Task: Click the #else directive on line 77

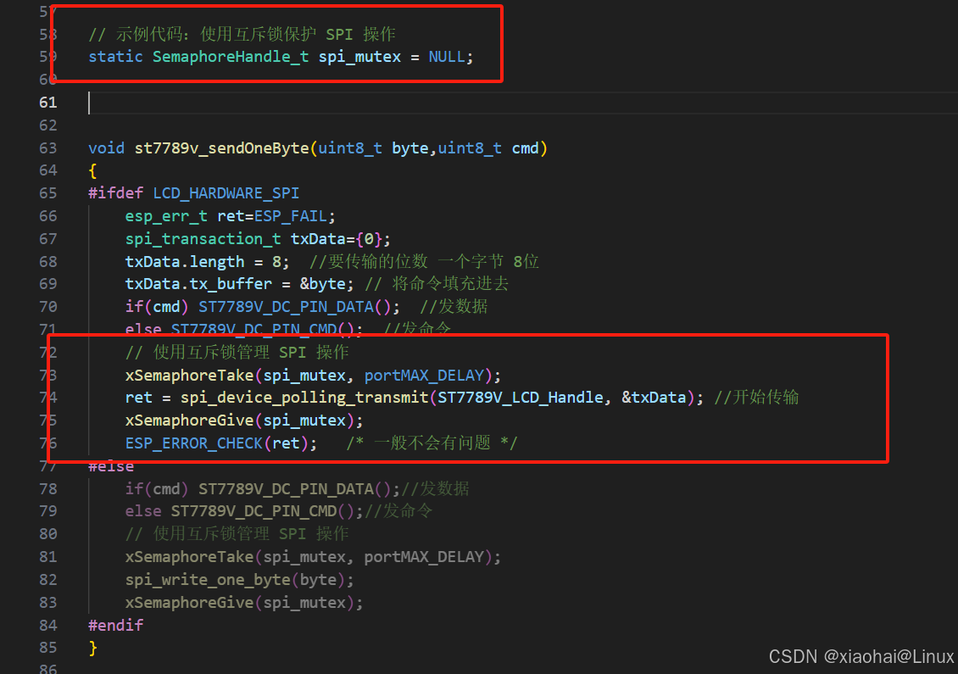Action: 110,465
